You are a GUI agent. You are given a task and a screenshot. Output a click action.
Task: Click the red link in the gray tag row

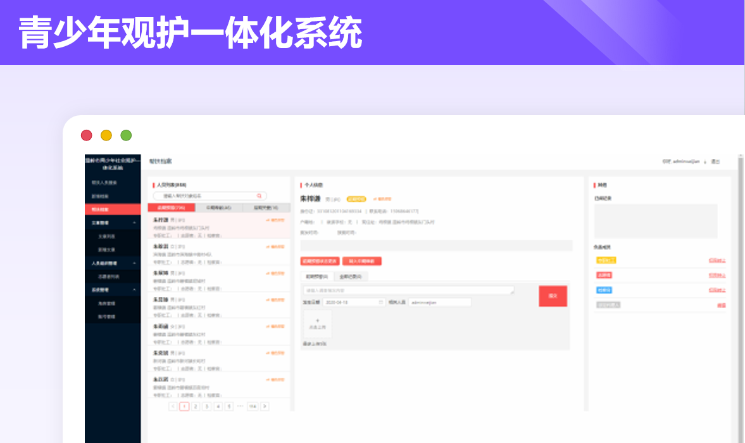(x=721, y=305)
